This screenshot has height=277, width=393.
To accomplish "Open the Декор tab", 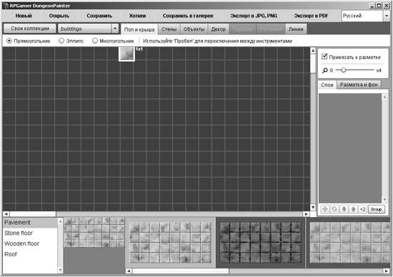I will pos(219,29).
